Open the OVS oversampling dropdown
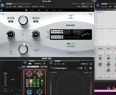Screen dimensions: 116x95 [x=91, y=14]
